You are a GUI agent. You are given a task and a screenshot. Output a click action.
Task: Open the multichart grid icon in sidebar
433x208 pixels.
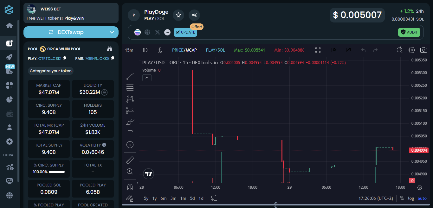pos(9,85)
